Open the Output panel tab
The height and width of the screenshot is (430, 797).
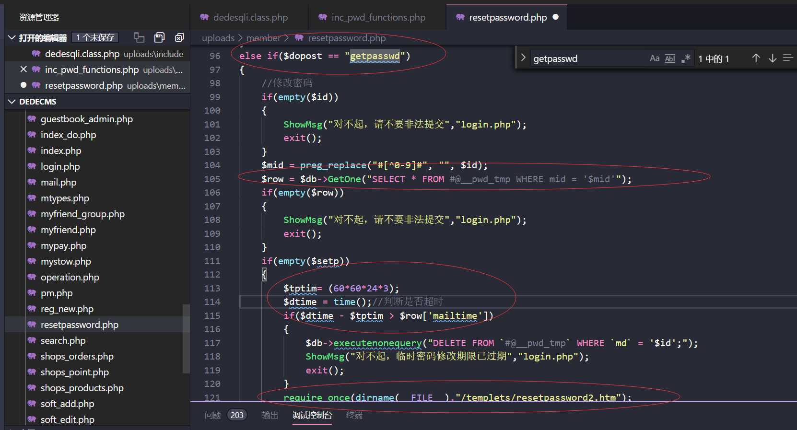[270, 415]
